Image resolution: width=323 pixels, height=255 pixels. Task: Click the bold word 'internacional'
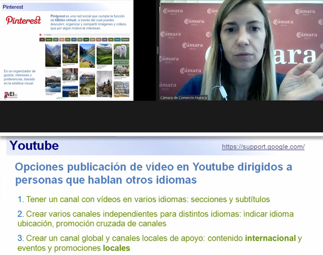pyautogui.click(x=270, y=238)
